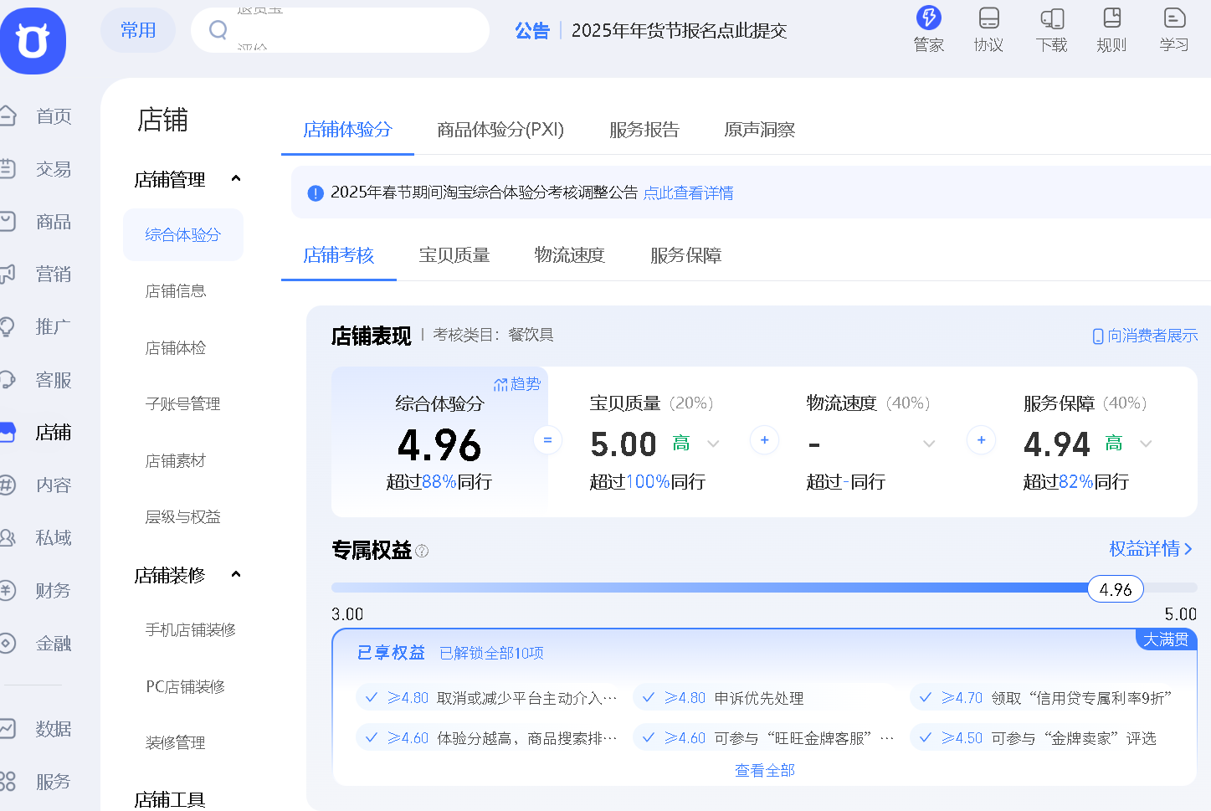
Task: Select the 宝贝质量 sub-tab
Action: [454, 255]
